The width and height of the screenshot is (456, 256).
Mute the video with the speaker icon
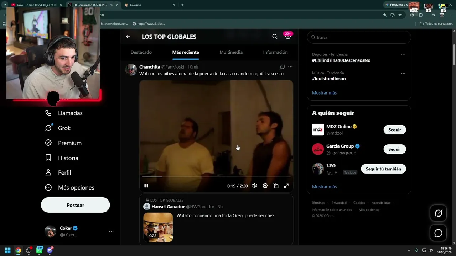pos(254,186)
